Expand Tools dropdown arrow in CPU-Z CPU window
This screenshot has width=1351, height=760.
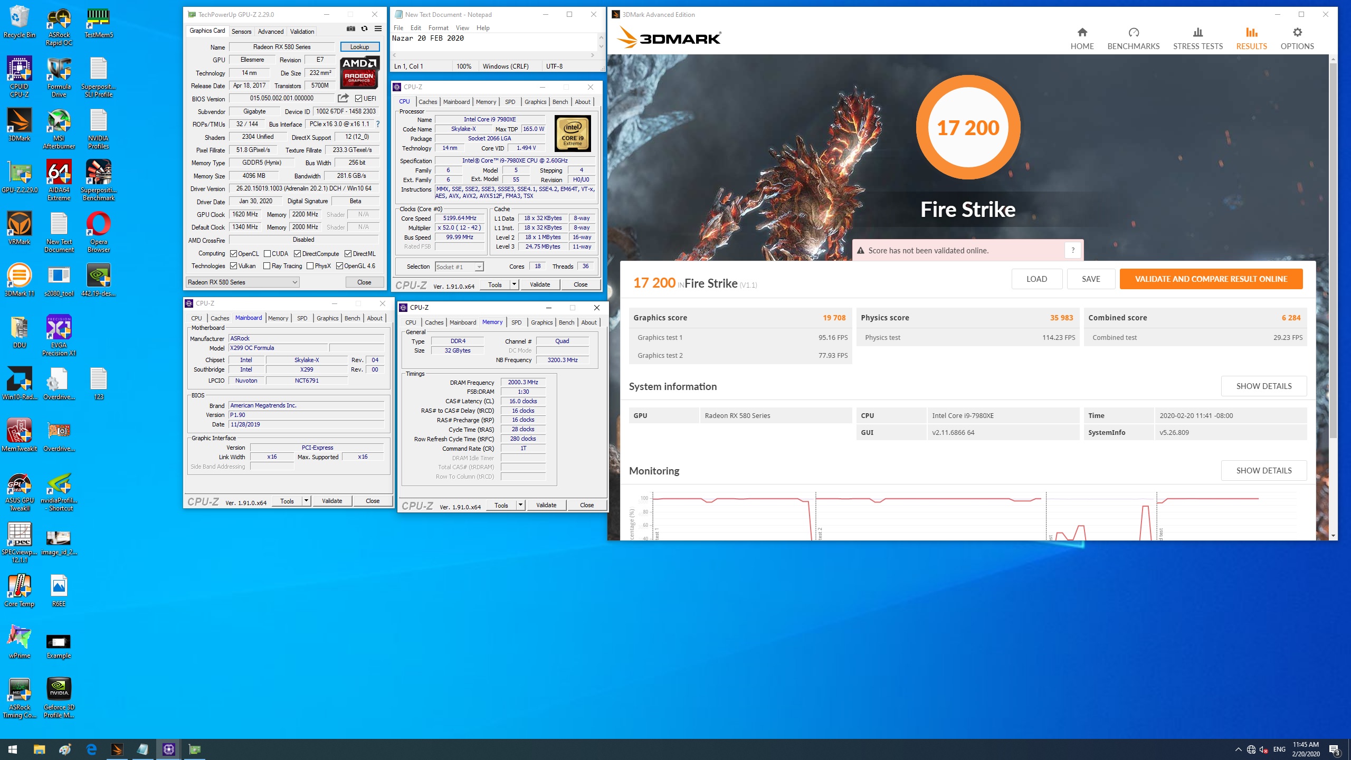tap(514, 285)
